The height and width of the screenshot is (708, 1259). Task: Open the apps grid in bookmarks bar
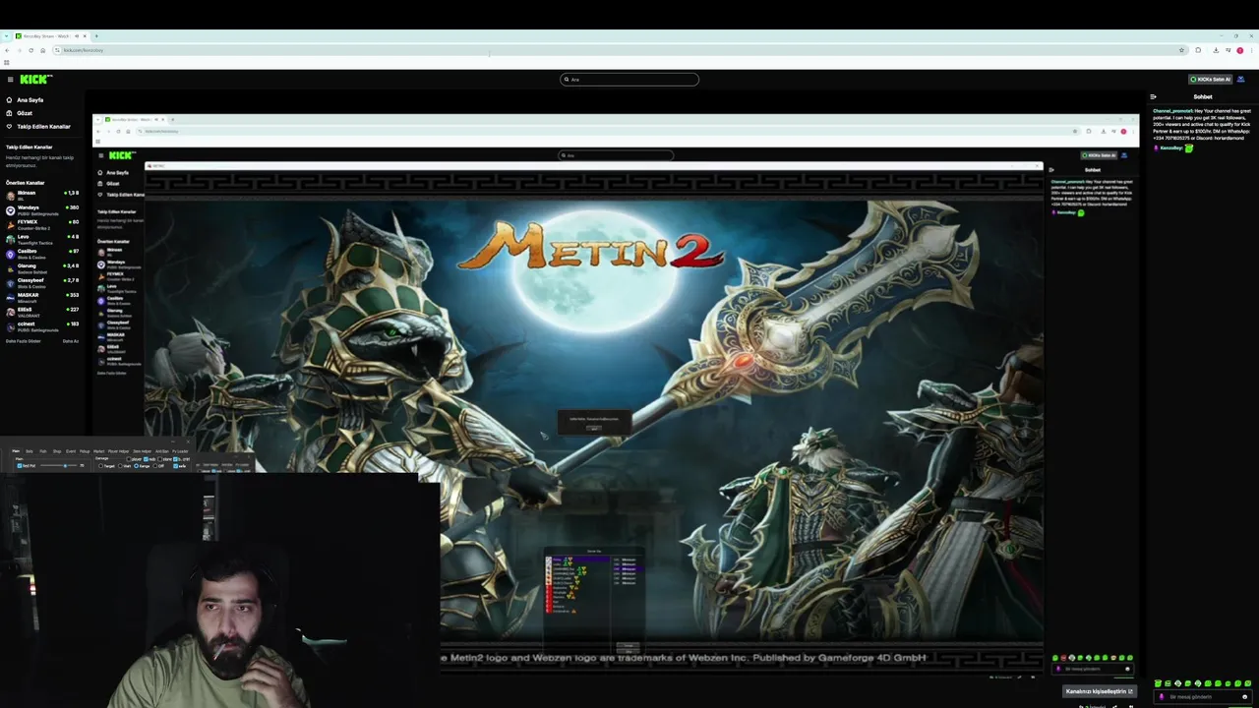[x=7, y=63]
